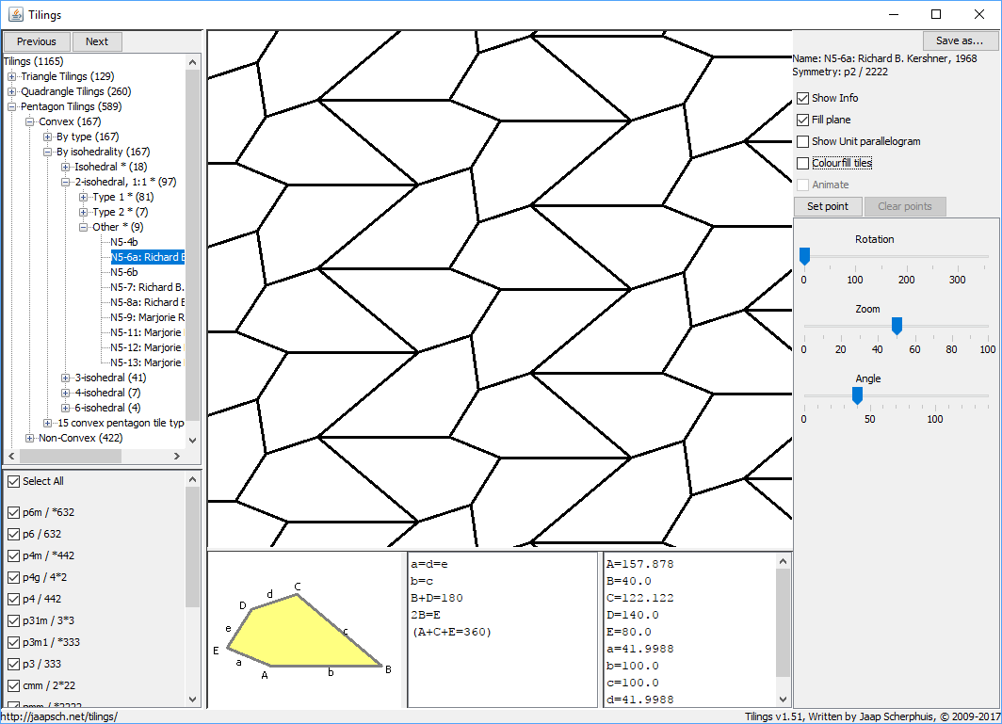1002x724 pixels.
Task: Enable Show Unit parallelogram
Action: click(803, 142)
